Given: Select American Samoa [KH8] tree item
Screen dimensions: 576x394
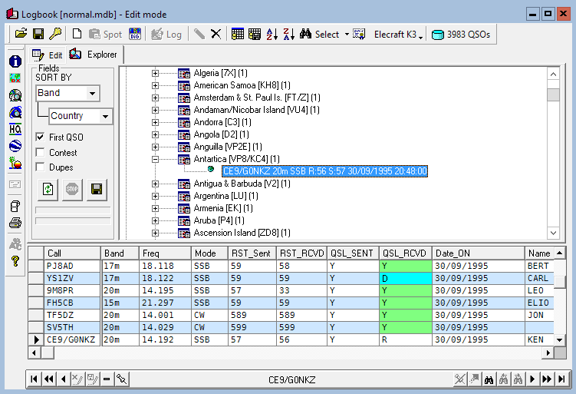Looking at the screenshot, I should [242, 85].
